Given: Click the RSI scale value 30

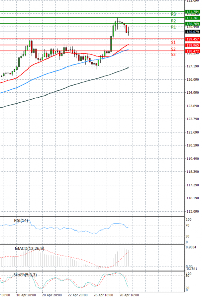Looking at the screenshot, I should tap(187, 236).
